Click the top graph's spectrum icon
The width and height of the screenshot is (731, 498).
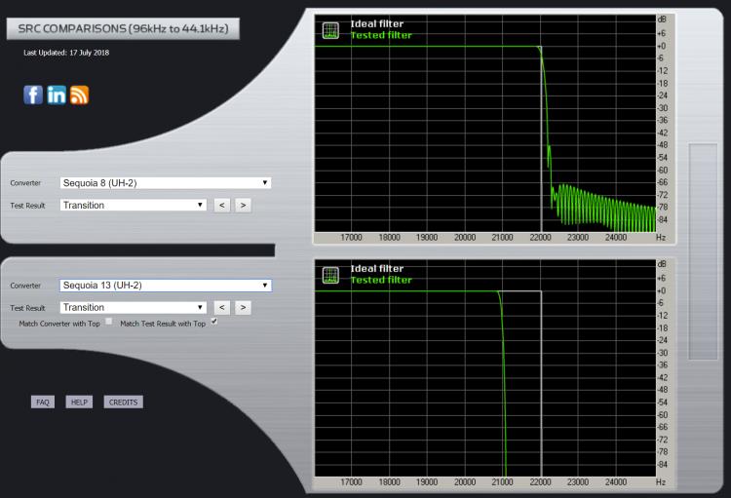(330, 31)
